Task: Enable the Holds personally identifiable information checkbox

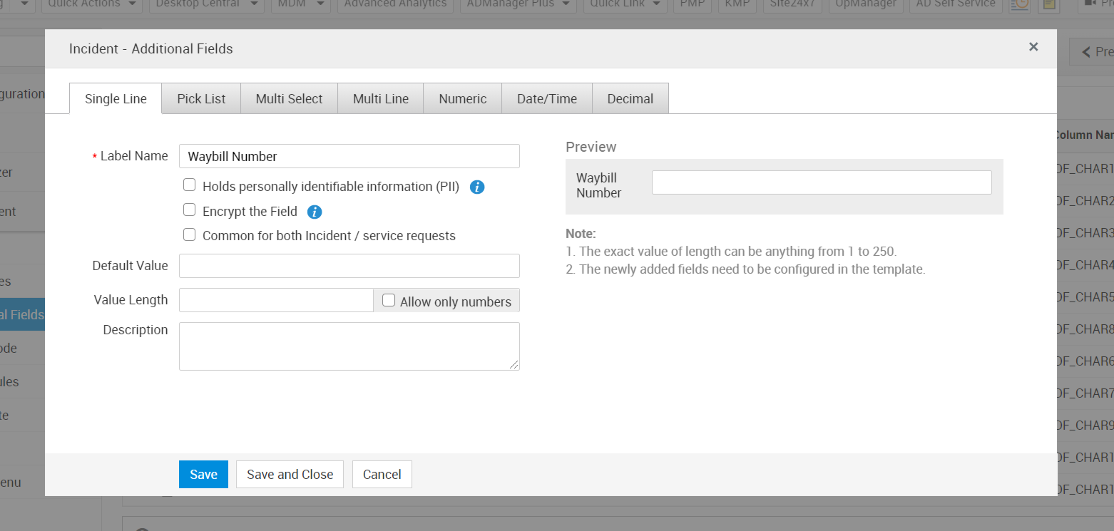Action: point(190,185)
